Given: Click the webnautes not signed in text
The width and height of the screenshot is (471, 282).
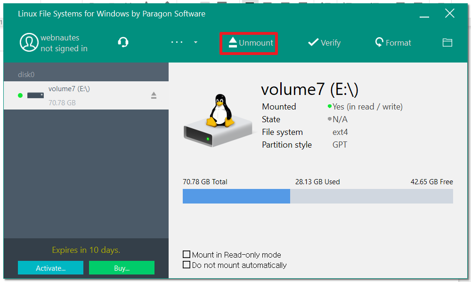Looking at the screenshot, I should [x=64, y=43].
